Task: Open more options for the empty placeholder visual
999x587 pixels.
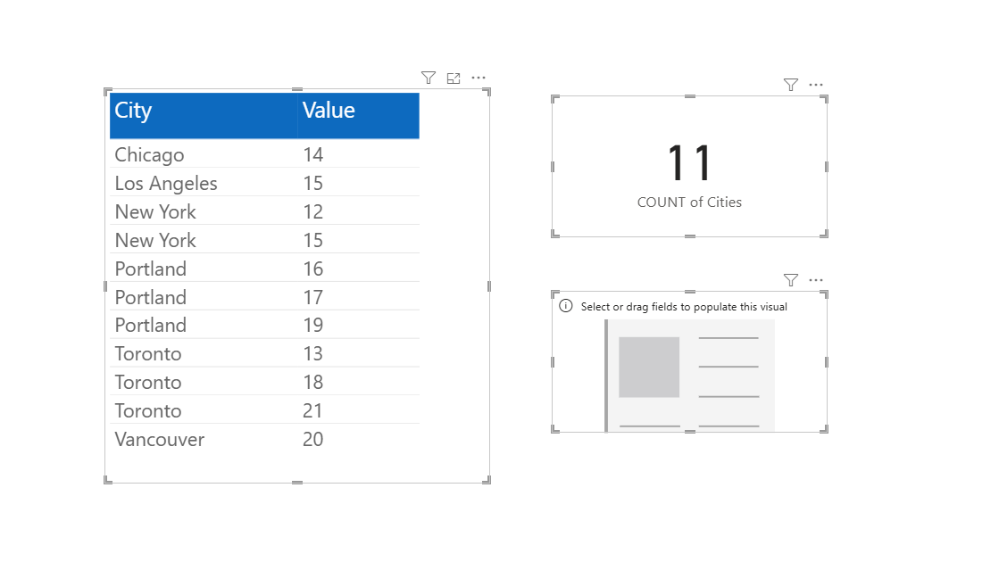Action: 816,280
